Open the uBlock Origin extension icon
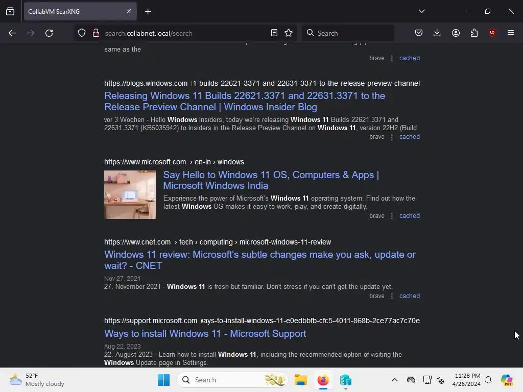This screenshot has width=523, height=392. tap(492, 33)
